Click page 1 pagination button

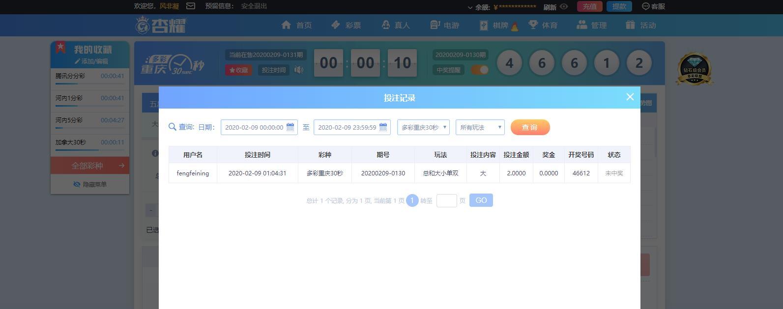tap(412, 200)
